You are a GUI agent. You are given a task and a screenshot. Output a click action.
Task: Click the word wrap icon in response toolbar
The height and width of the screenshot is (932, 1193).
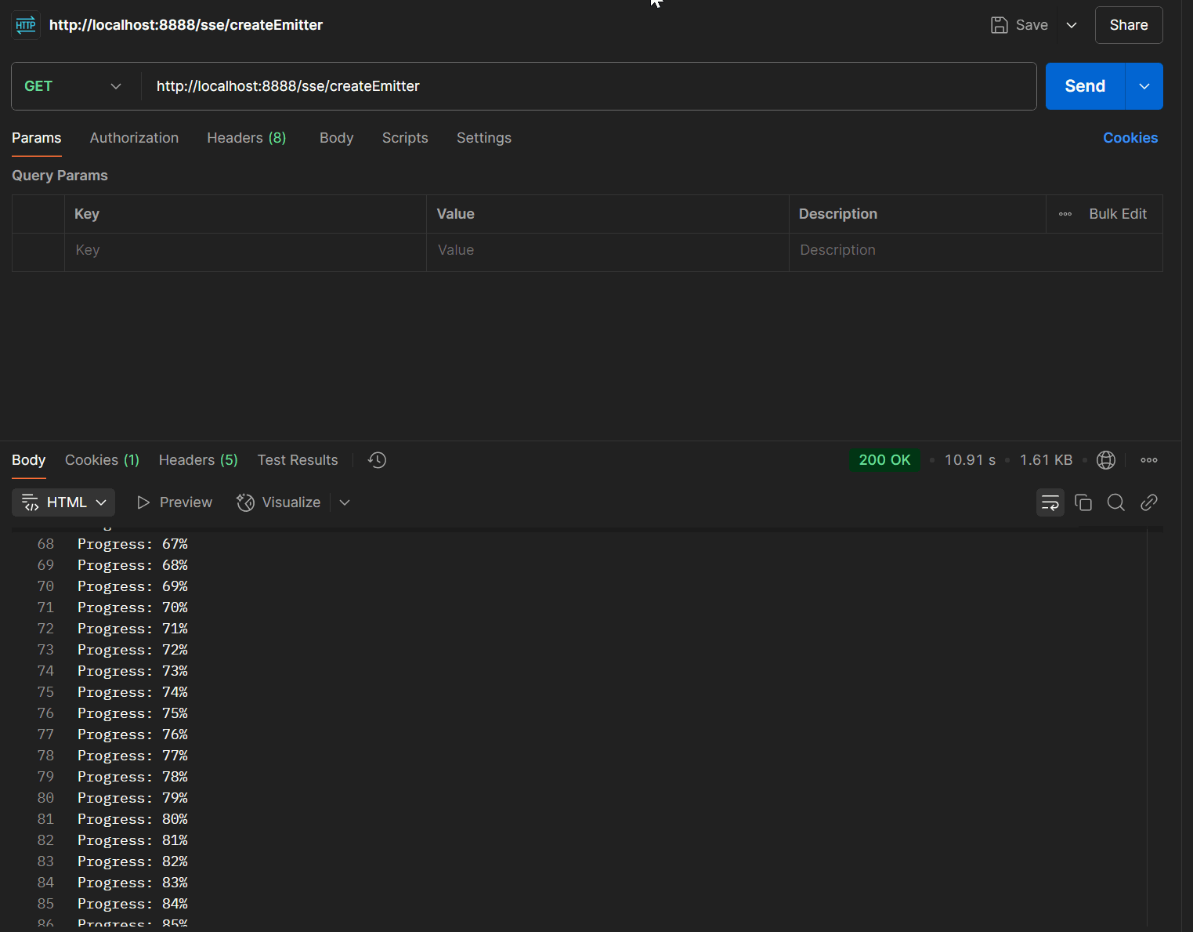coord(1050,502)
